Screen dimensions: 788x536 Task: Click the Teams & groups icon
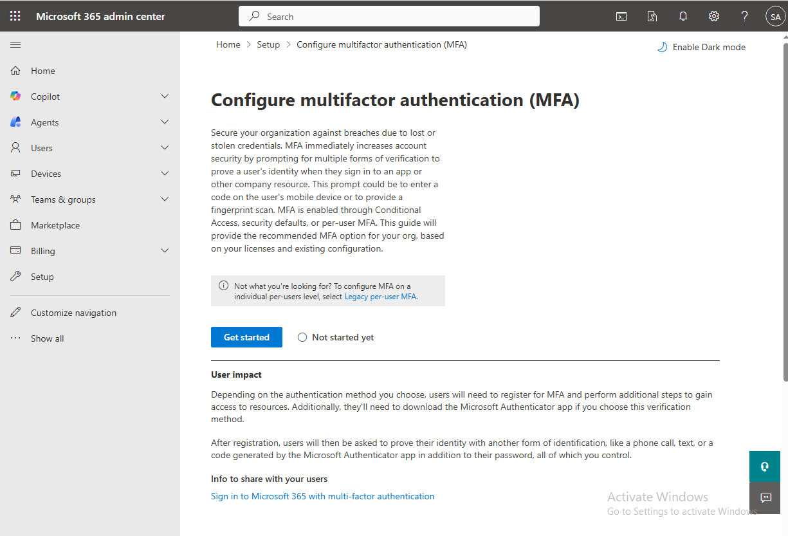pyautogui.click(x=15, y=199)
